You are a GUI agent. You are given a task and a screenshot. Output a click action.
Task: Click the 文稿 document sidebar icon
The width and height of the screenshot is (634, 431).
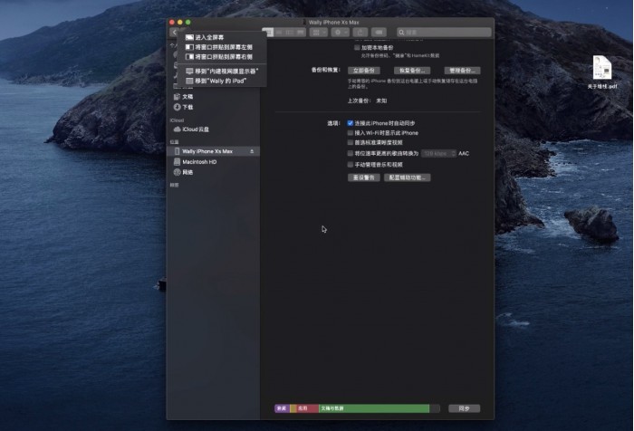pos(177,97)
